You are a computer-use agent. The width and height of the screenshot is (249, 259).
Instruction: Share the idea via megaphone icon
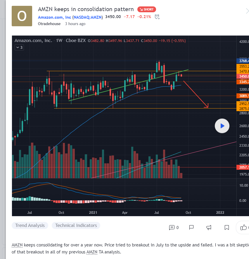tap(209, 228)
